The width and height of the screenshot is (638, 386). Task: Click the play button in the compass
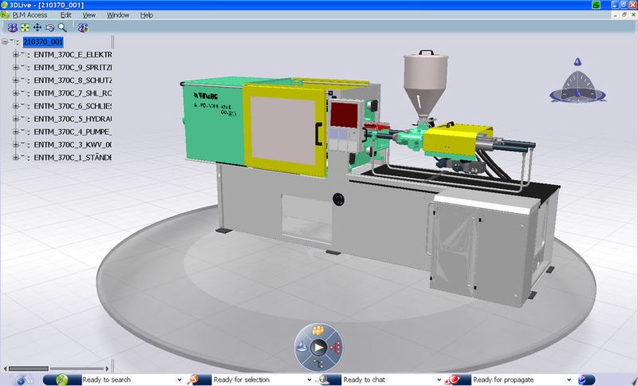318,348
